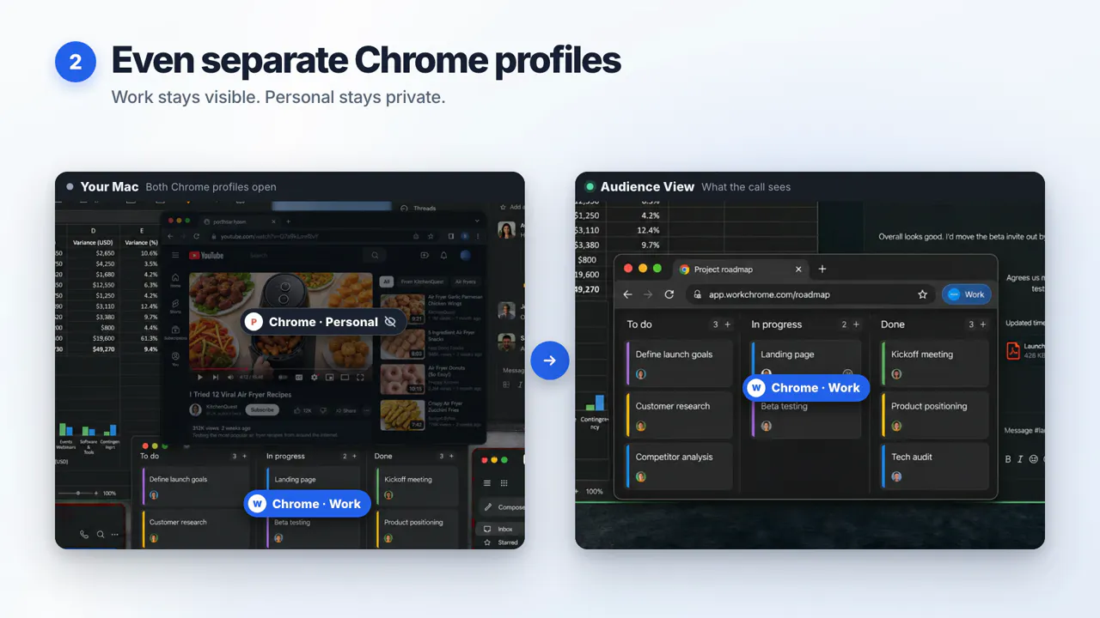The height and width of the screenshot is (618, 1100).
Task: Go back in Audience View Chrome window
Action: [x=627, y=294]
